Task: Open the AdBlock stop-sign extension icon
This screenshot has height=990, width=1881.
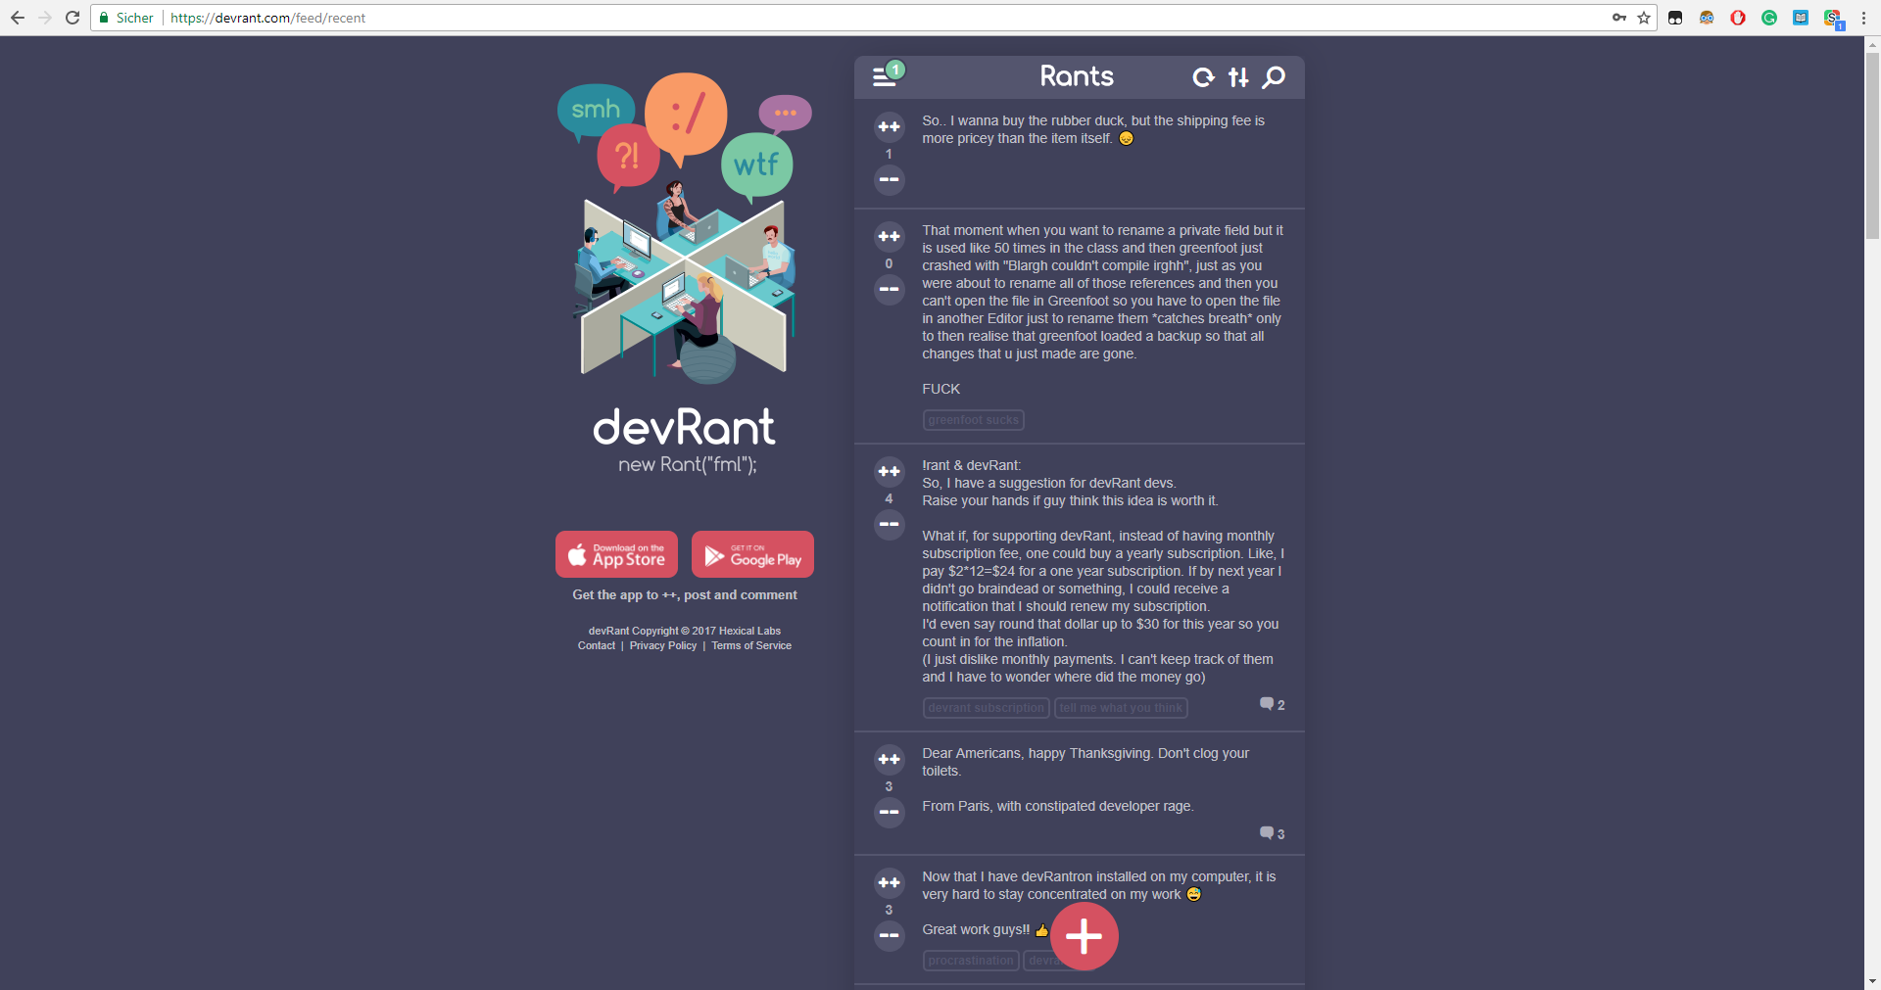Action: pyautogui.click(x=1738, y=18)
